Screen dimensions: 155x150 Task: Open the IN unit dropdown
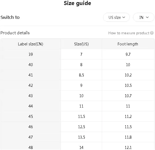(x=144, y=17)
